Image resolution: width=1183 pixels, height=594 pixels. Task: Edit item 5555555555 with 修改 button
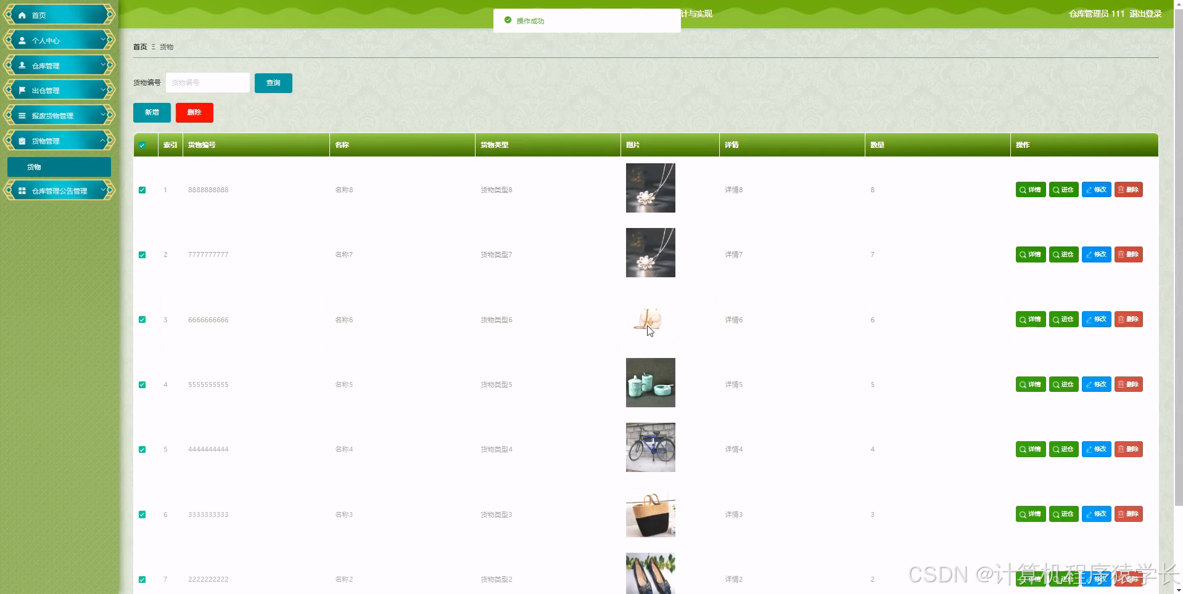(x=1096, y=384)
